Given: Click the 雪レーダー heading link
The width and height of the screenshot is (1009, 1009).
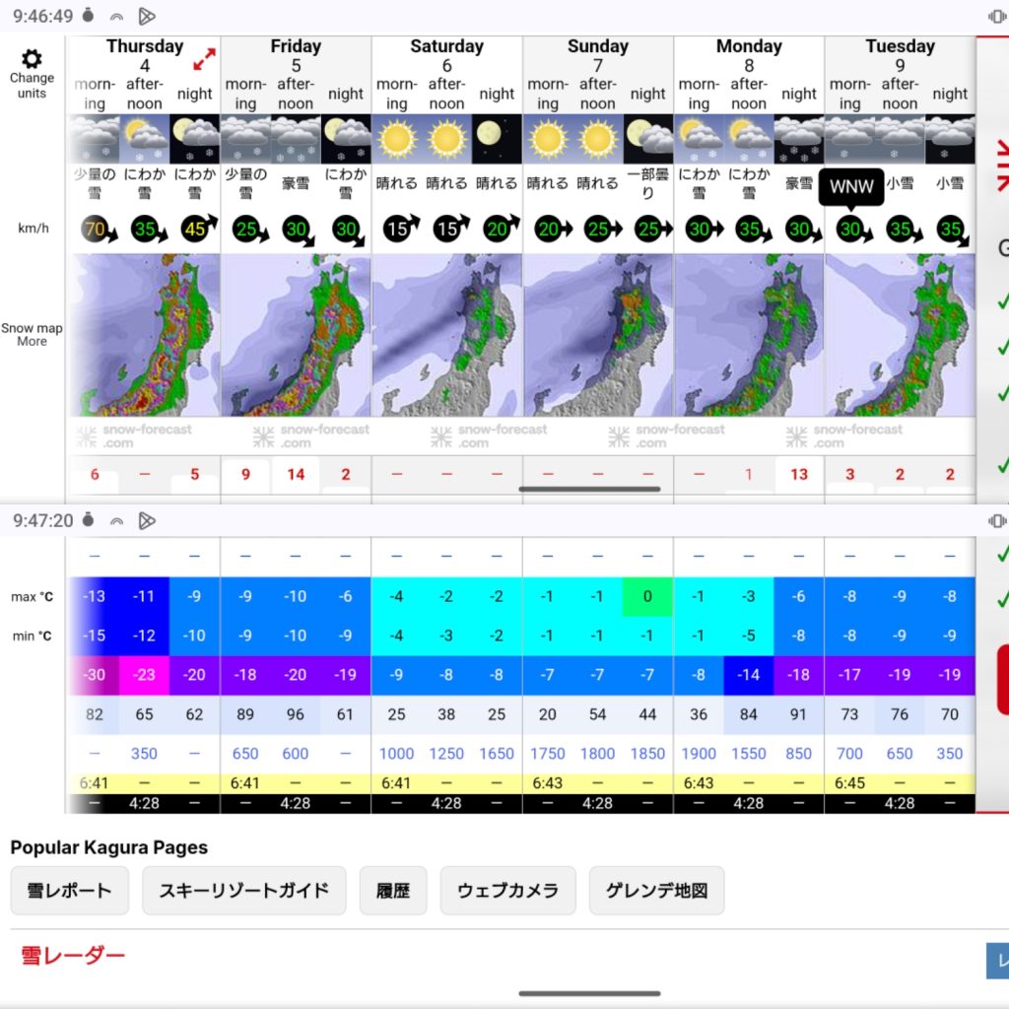Looking at the screenshot, I should (x=73, y=956).
